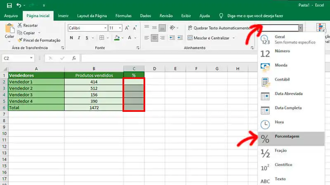Choose Contábil accounting format
330x185 pixels.
tap(291, 82)
